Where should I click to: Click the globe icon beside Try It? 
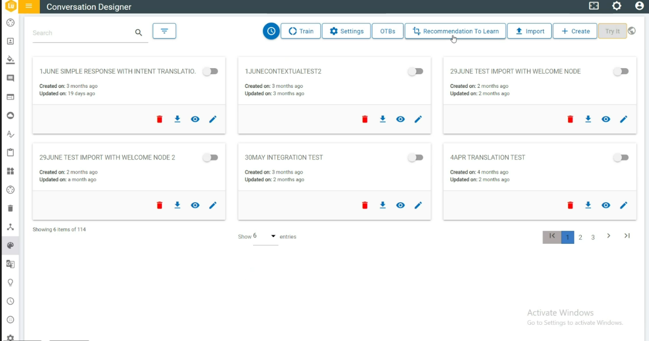(x=632, y=31)
